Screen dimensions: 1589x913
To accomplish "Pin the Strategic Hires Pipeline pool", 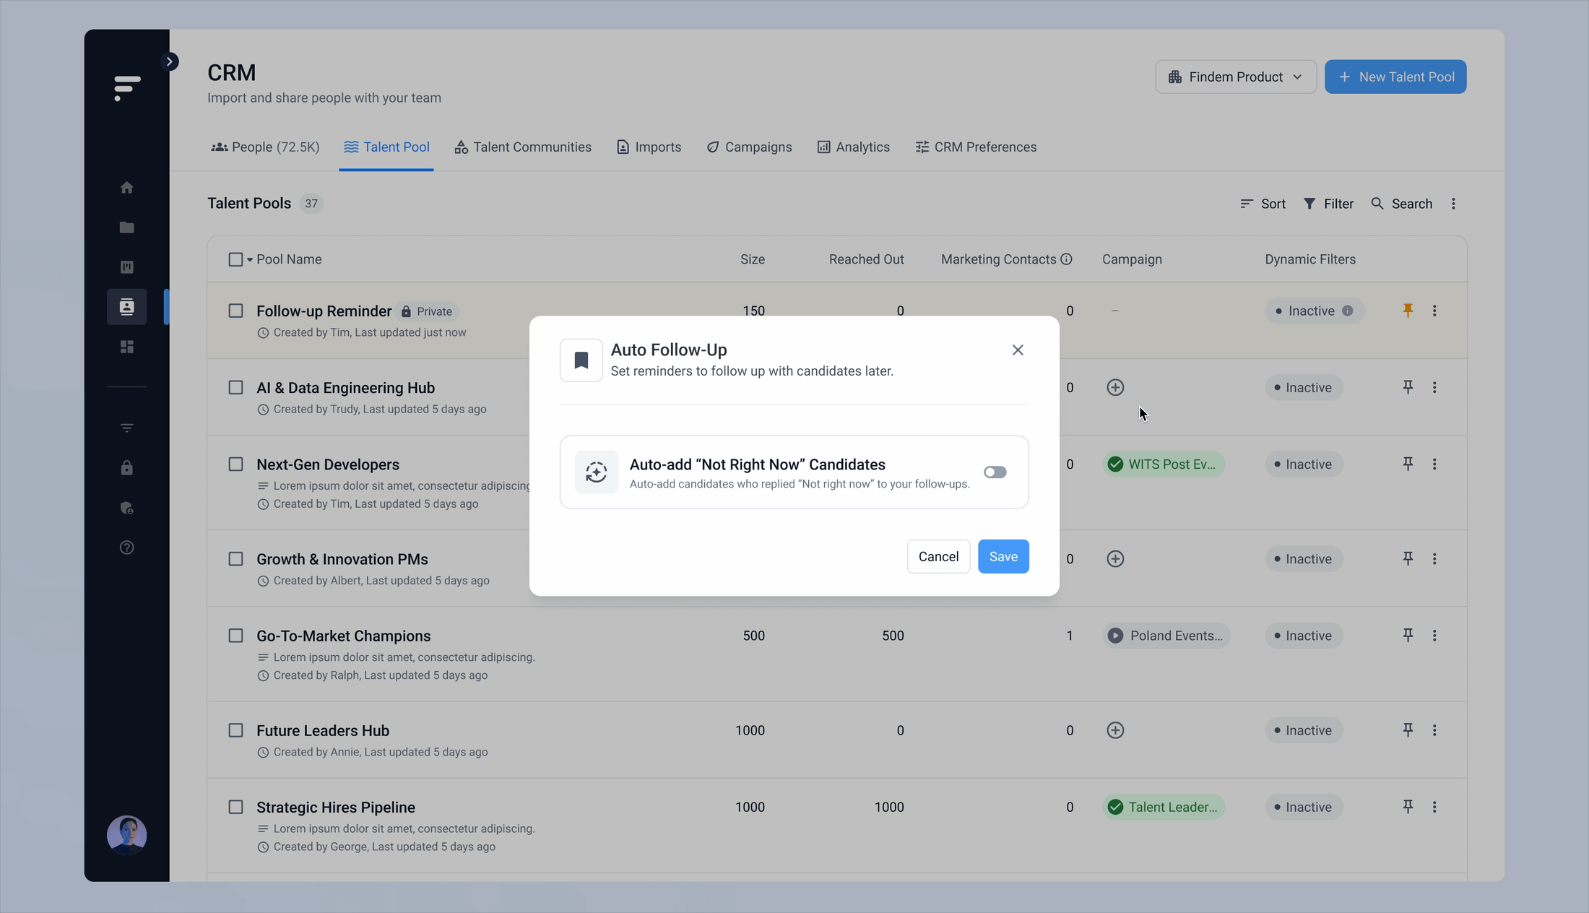I will pyautogui.click(x=1408, y=807).
